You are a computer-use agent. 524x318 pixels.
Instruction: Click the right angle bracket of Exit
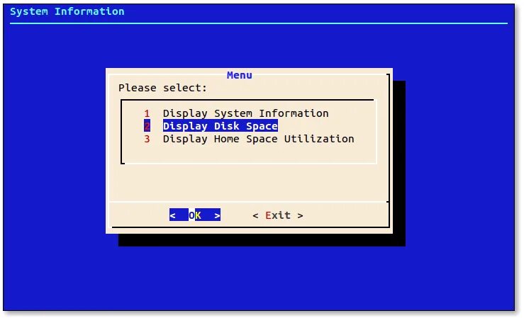300,216
